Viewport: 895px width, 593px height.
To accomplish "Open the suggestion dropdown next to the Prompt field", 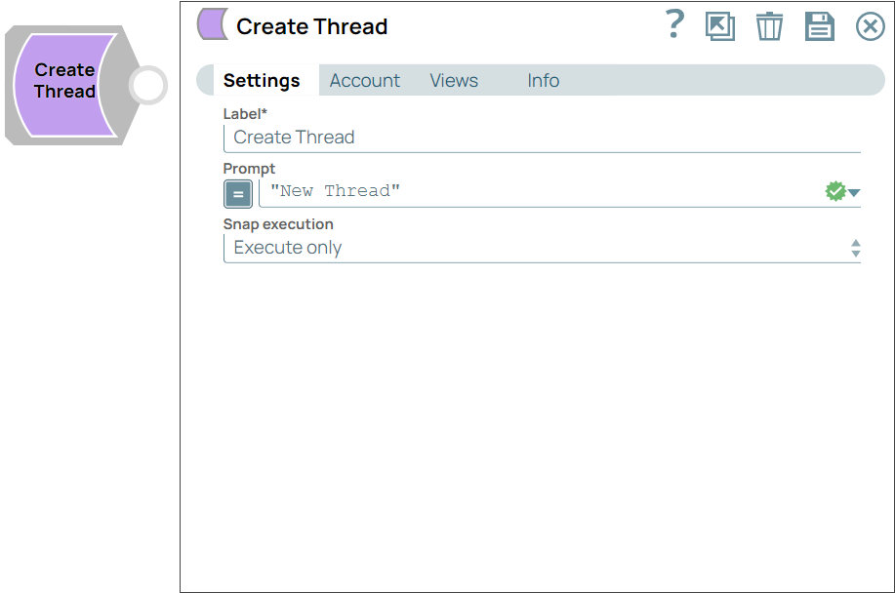I will pyautogui.click(x=855, y=191).
